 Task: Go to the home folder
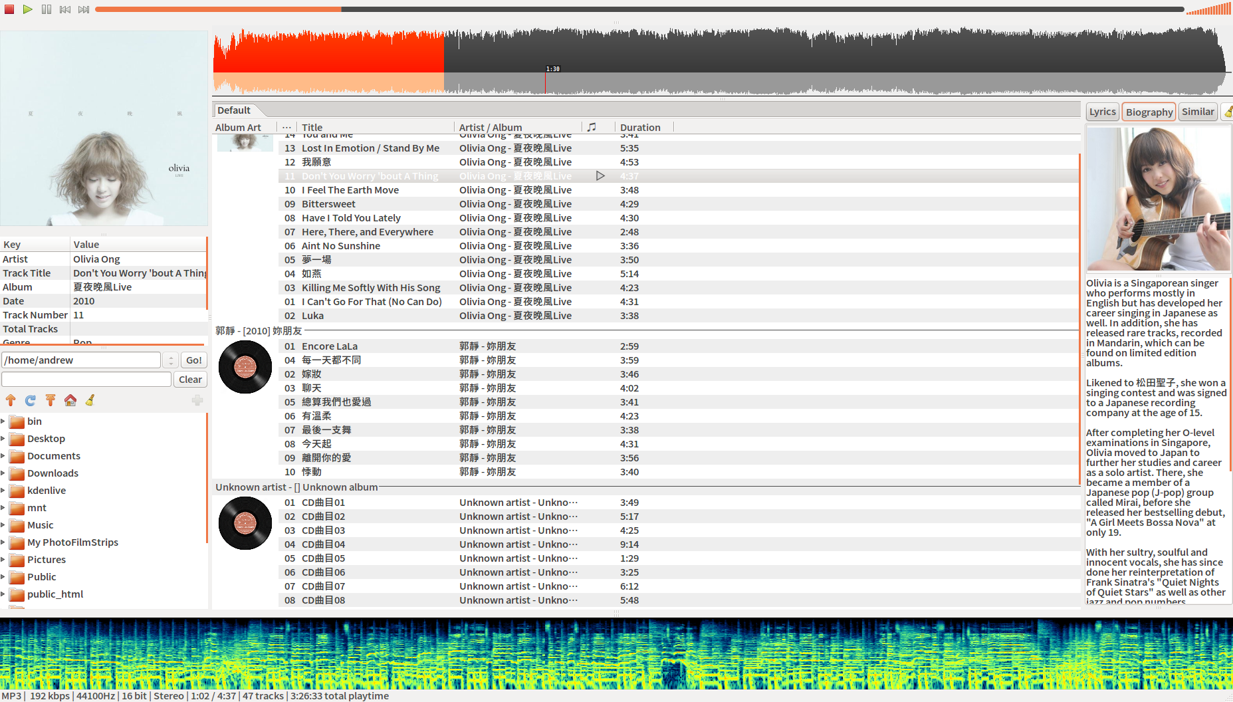(x=70, y=400)
